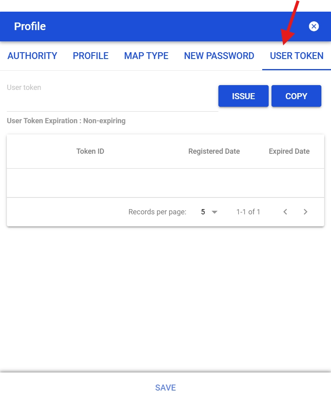
Task: Open the PROFILE tab
Action: [x=90, y=56]
